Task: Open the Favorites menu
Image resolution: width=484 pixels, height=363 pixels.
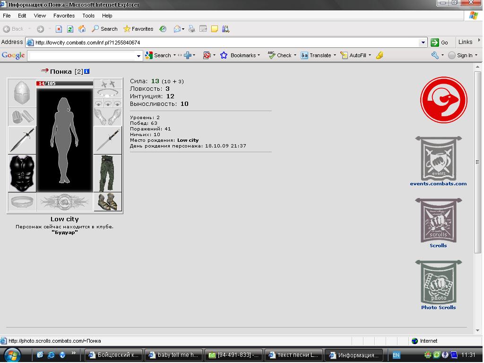Action: pyautogui.click(x=64, y=16)
